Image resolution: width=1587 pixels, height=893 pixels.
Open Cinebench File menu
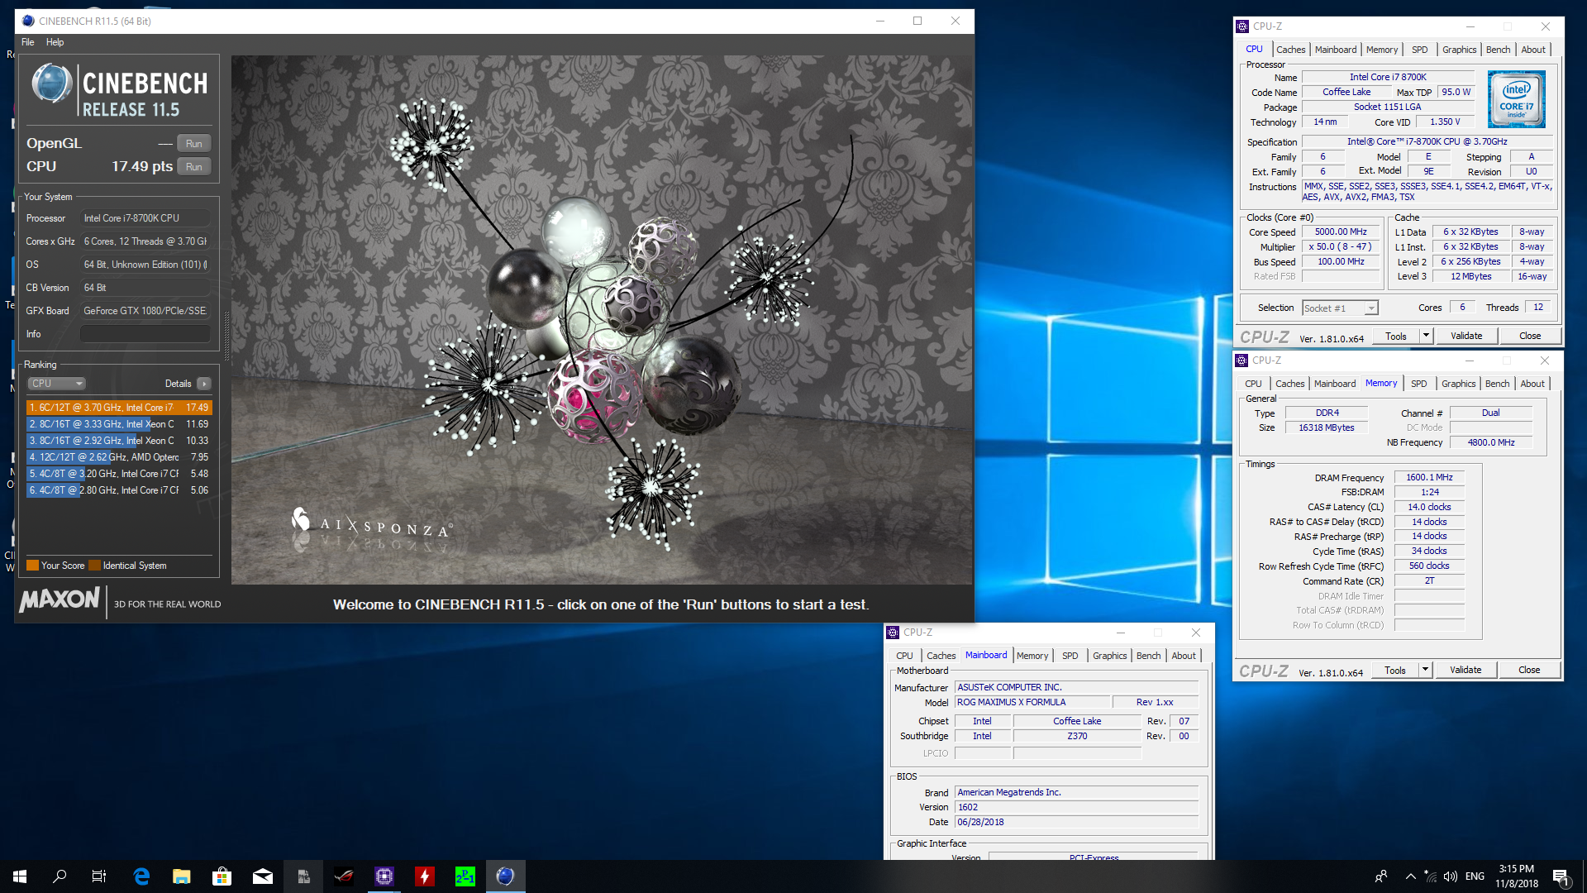(28, 42)
